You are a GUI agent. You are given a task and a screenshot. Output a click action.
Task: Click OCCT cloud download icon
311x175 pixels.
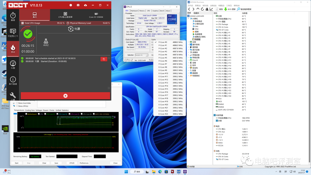click(x=86, y=5)
